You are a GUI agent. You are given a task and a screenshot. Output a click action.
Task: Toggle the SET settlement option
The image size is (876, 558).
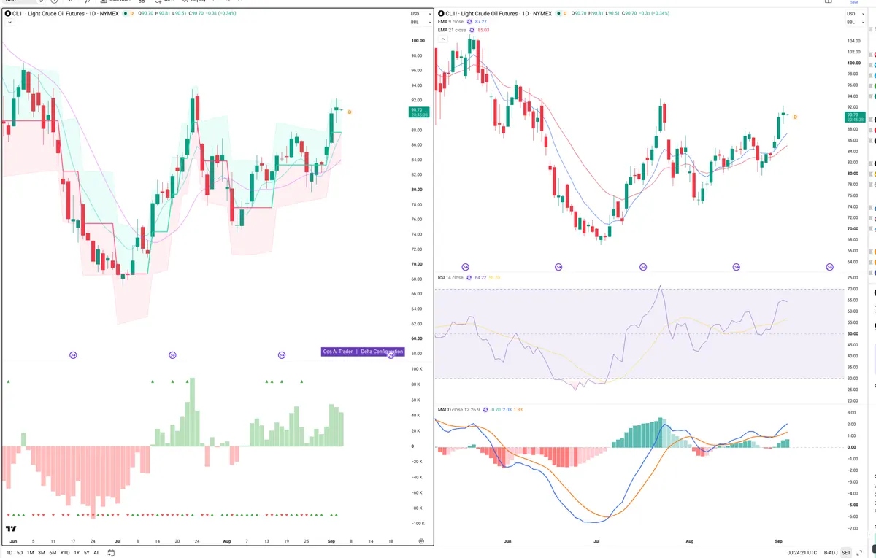pos(847,553)
